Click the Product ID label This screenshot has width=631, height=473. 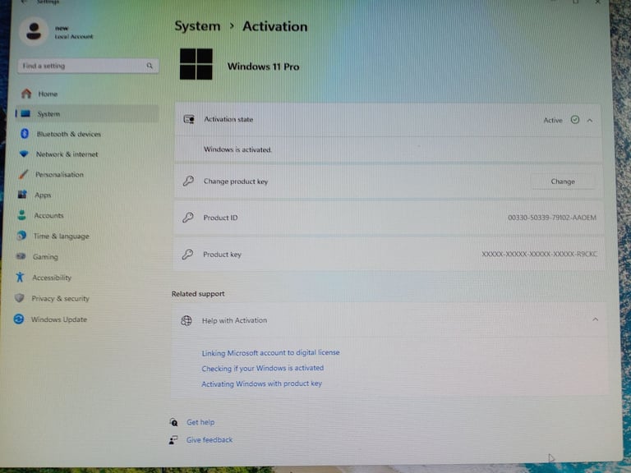click(x=220, y=218)
